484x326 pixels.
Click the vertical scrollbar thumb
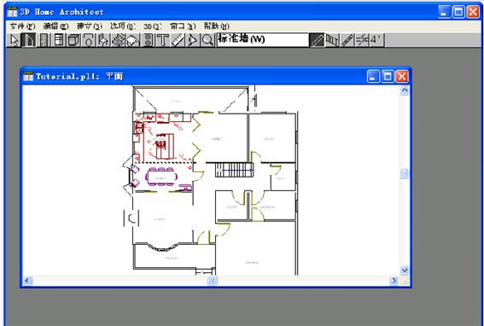(x=405, y=173)
